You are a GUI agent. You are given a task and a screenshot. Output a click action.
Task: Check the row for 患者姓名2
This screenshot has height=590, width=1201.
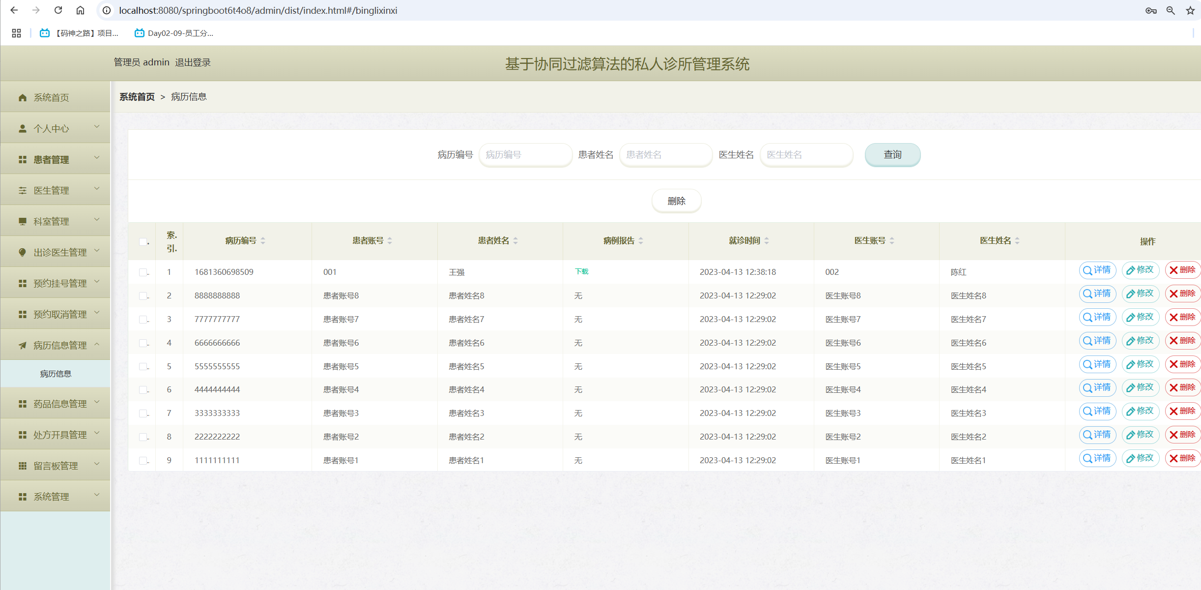pyautogui.click(x=143, y=437)
